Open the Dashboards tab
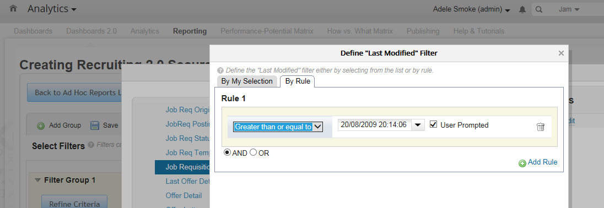 point(33,31)
